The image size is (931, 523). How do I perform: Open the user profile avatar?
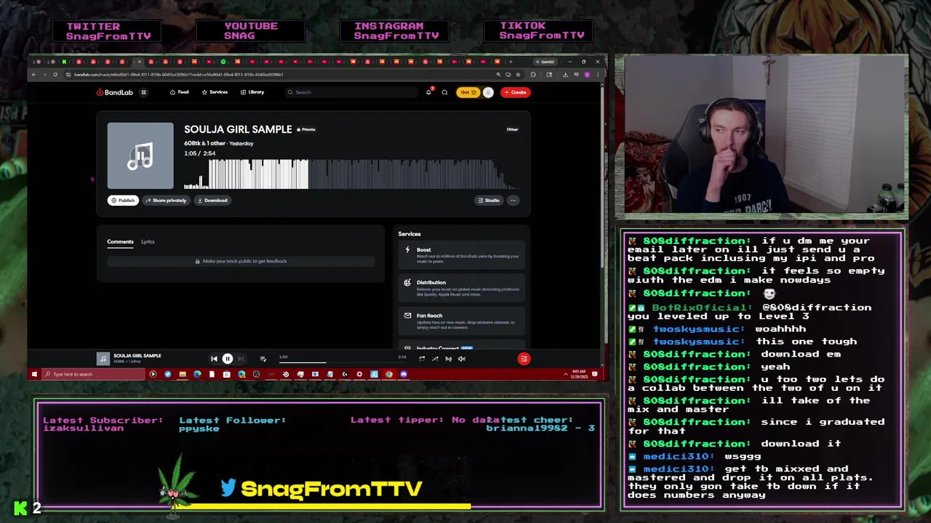point(488,92)
